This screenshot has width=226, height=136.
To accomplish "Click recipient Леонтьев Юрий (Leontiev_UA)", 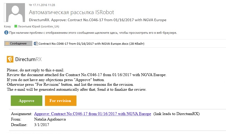I will click(38, 26).
